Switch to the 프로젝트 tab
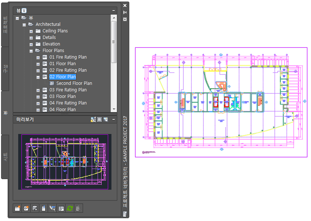Viewport: 311px width, 221px height. click(5, 25)
